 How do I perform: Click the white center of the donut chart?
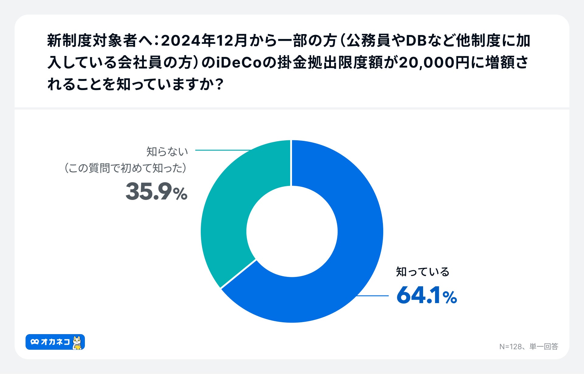292,231
